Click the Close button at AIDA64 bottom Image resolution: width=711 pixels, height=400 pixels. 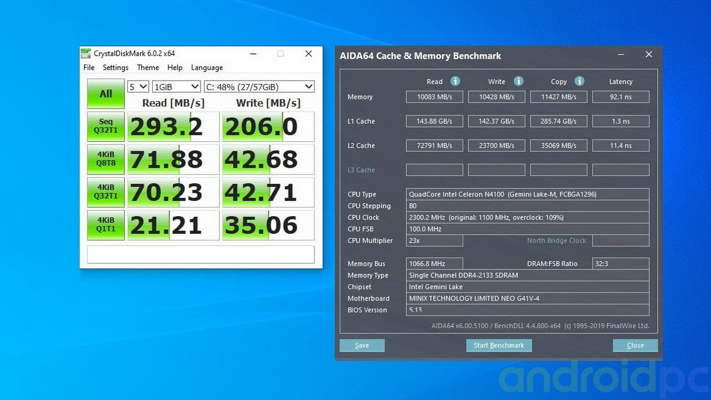[x=635, y=346]
